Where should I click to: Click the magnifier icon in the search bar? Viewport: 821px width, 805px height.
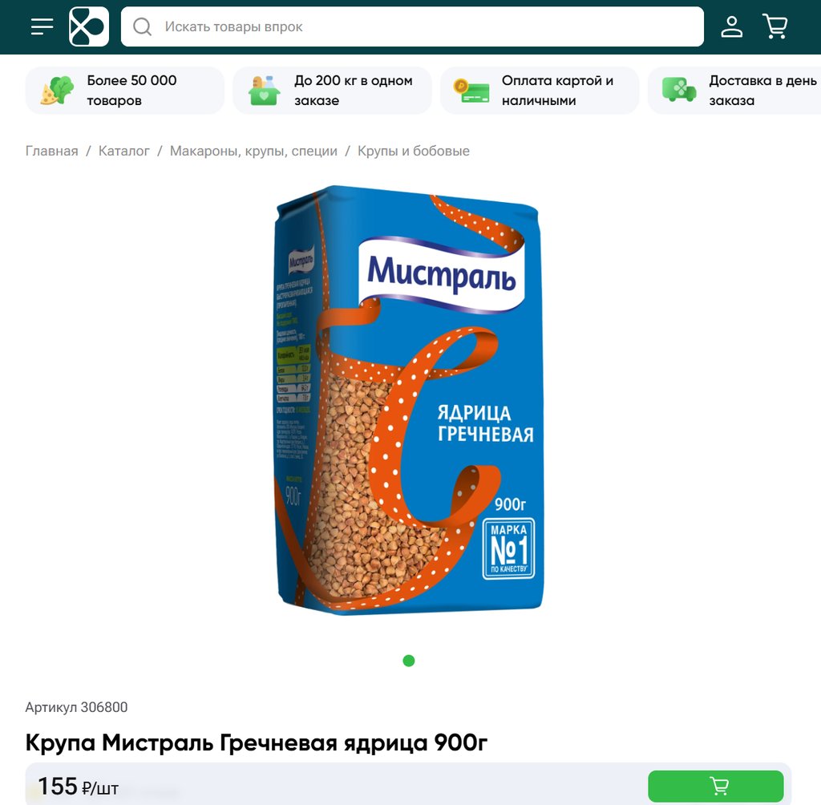pos(142,26)
